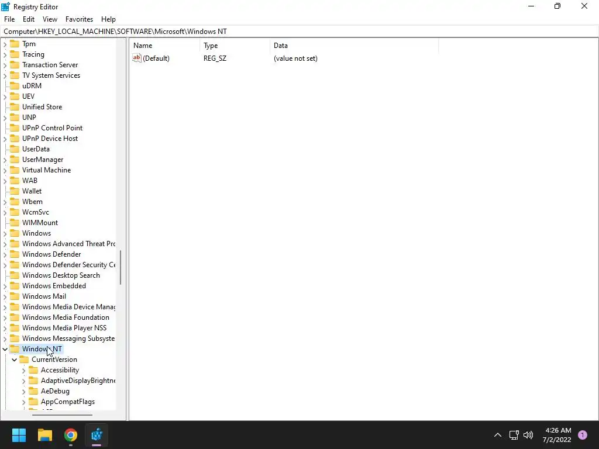The image size is (599, 449).
Task: Open the notification center badge
Action: 583,435
